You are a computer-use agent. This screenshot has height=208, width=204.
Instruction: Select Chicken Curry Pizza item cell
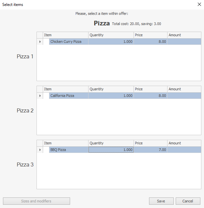(68, 42)
